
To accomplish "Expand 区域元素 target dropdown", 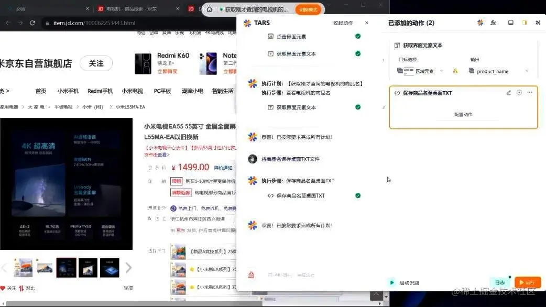I will point(442,71).
